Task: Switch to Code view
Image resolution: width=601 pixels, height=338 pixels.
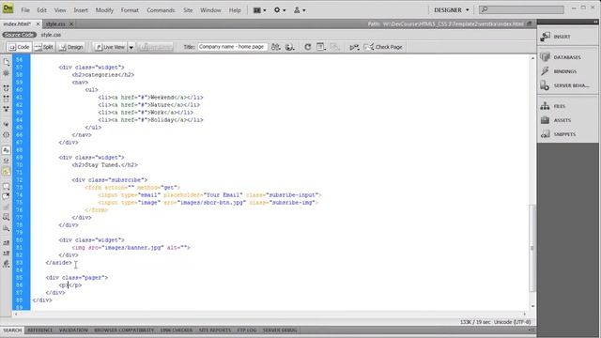Action: point(19,47)
